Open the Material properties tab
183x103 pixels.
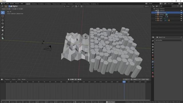pos(153,73)
